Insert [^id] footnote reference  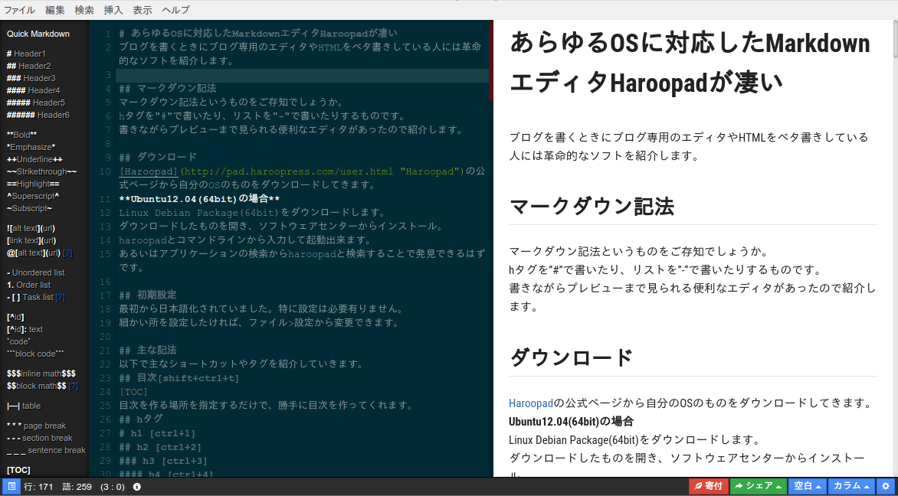point(15,317)
